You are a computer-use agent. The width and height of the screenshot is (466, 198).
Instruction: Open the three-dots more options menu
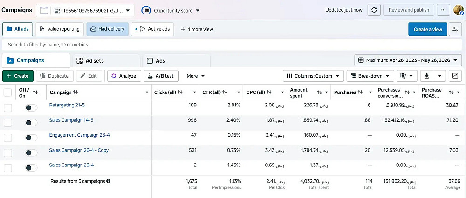tap(444, 10)
